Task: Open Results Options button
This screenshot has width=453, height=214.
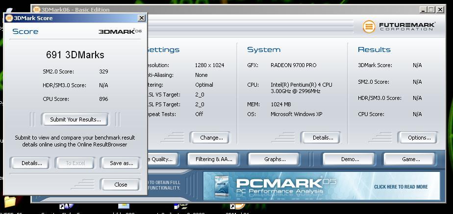Action: coord(418,138)
